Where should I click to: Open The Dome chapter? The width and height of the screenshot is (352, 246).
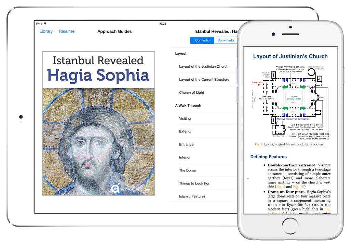click(x=187, y=170)
